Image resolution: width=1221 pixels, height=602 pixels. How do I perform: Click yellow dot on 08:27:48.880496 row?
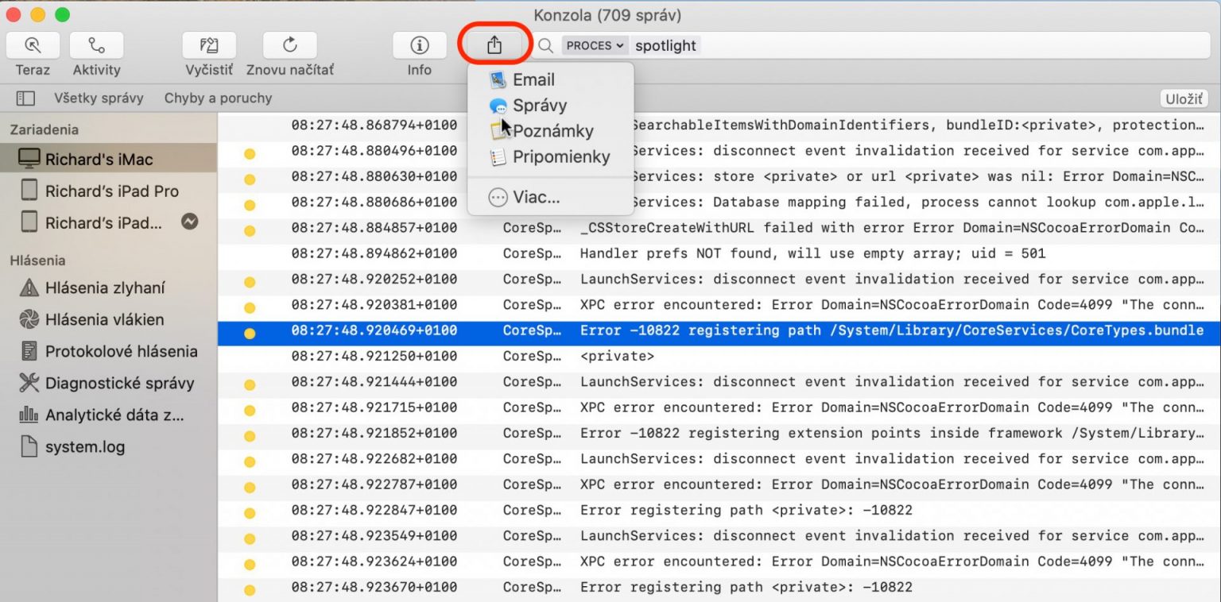(x=250, y=153)
